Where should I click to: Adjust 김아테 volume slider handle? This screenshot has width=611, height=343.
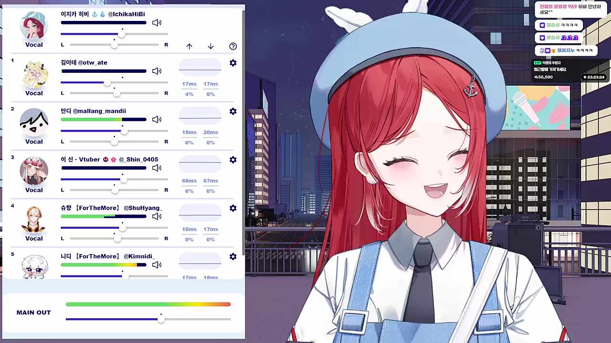click(x=108, y=82)
